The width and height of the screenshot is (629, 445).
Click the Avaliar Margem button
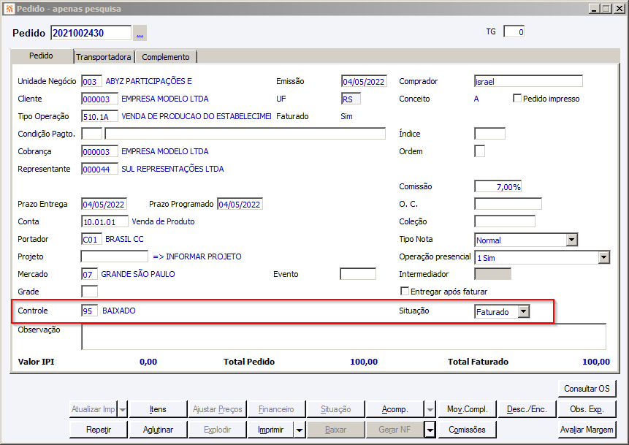(x=587, y=430)
